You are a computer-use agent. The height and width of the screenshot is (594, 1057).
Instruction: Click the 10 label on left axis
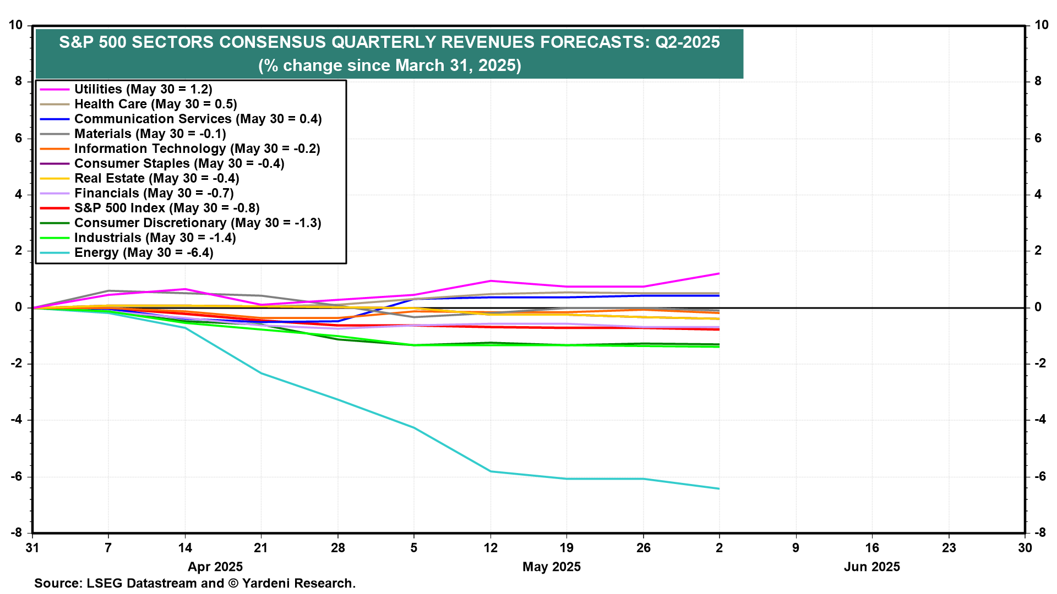[16, 25]
